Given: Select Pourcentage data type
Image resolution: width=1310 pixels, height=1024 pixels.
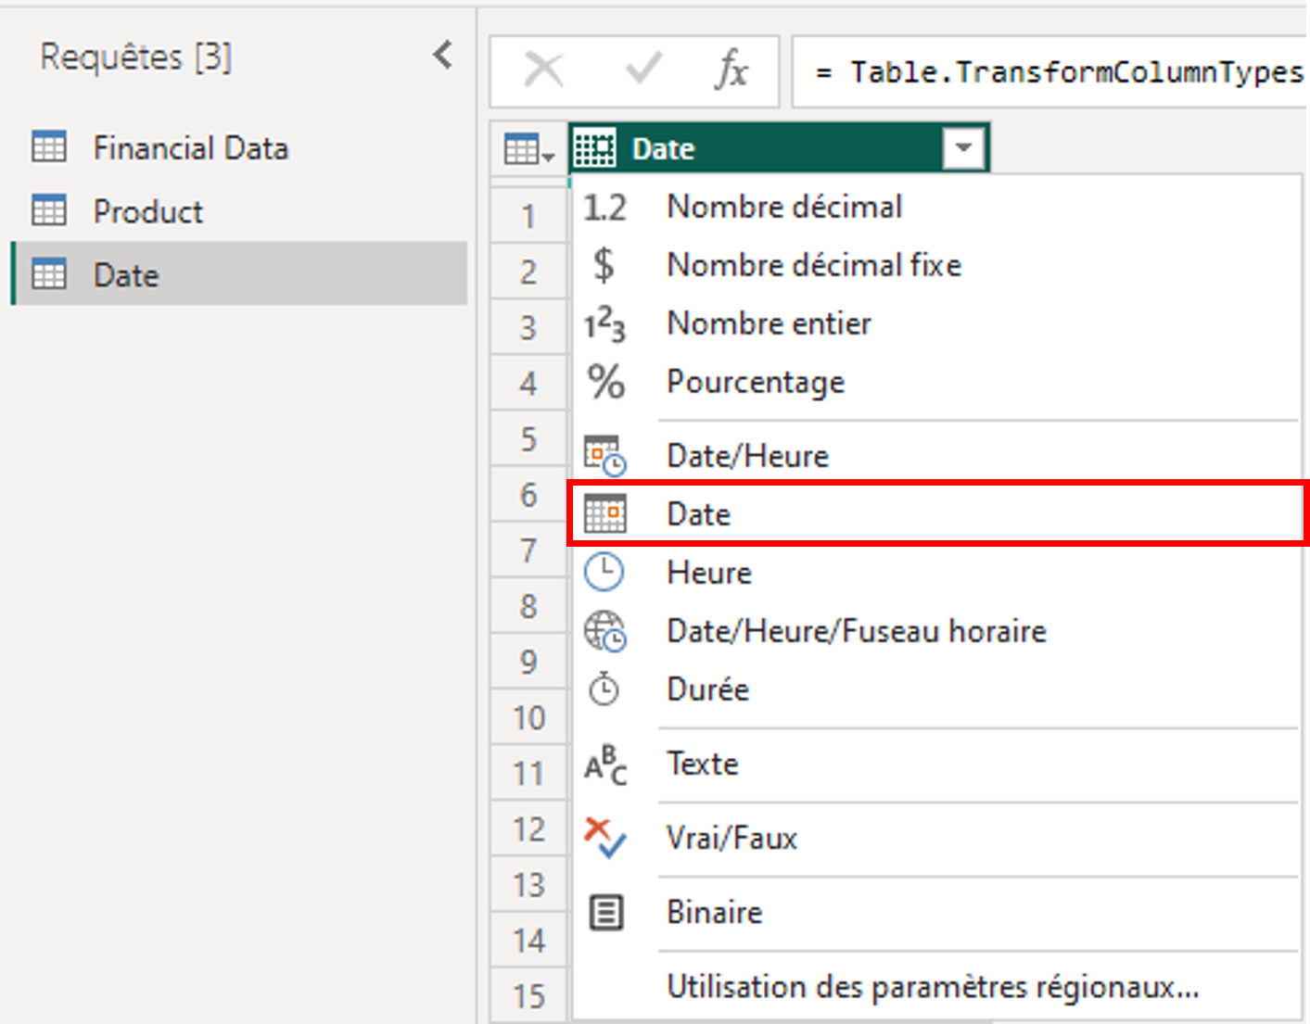Looking at the screenshot, I should (756, 382).
